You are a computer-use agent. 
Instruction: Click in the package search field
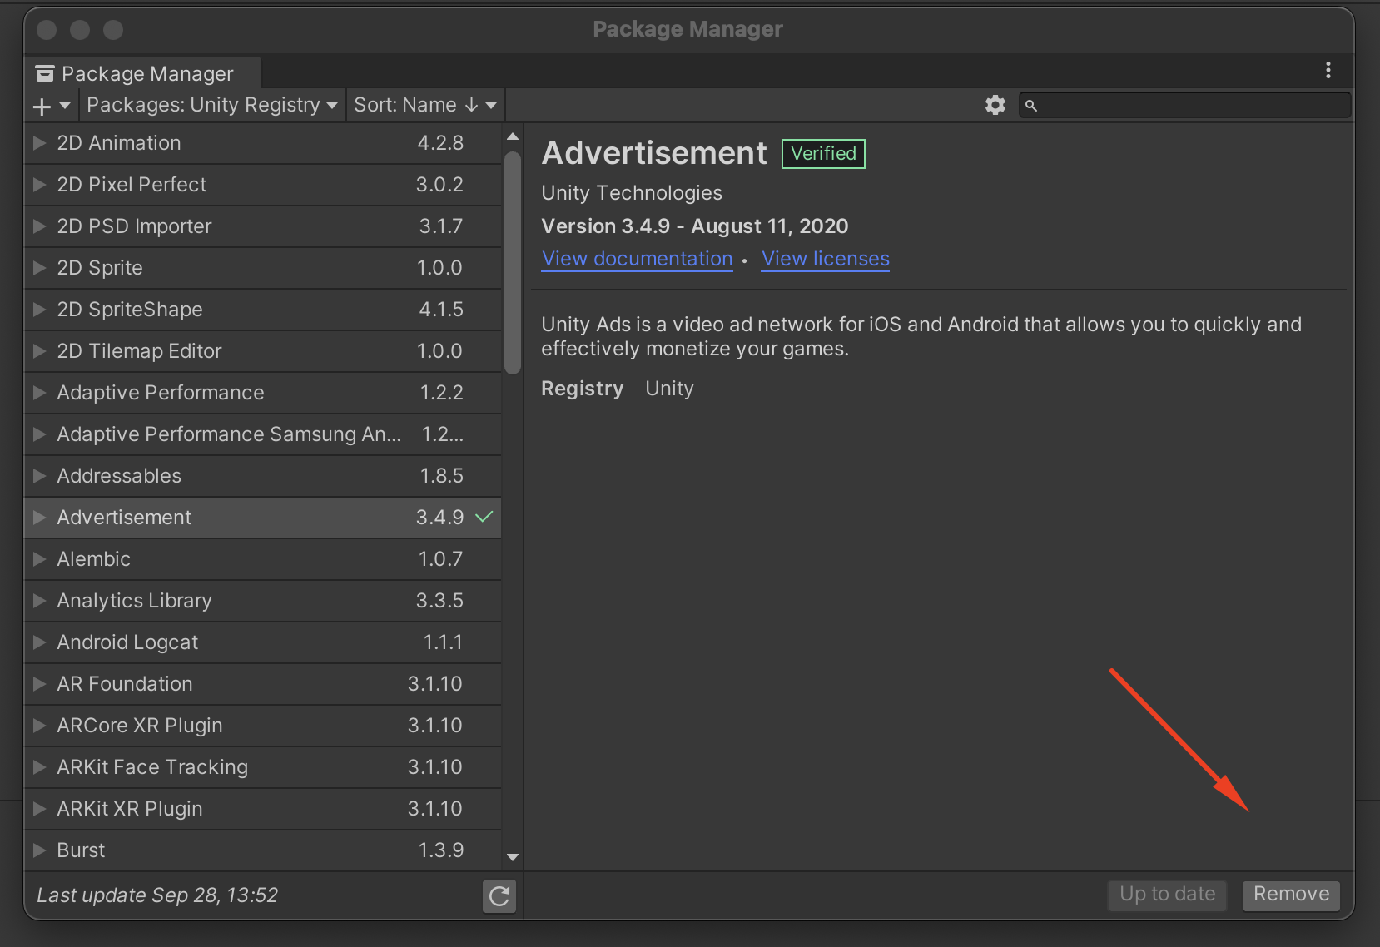coord(1192,106)
